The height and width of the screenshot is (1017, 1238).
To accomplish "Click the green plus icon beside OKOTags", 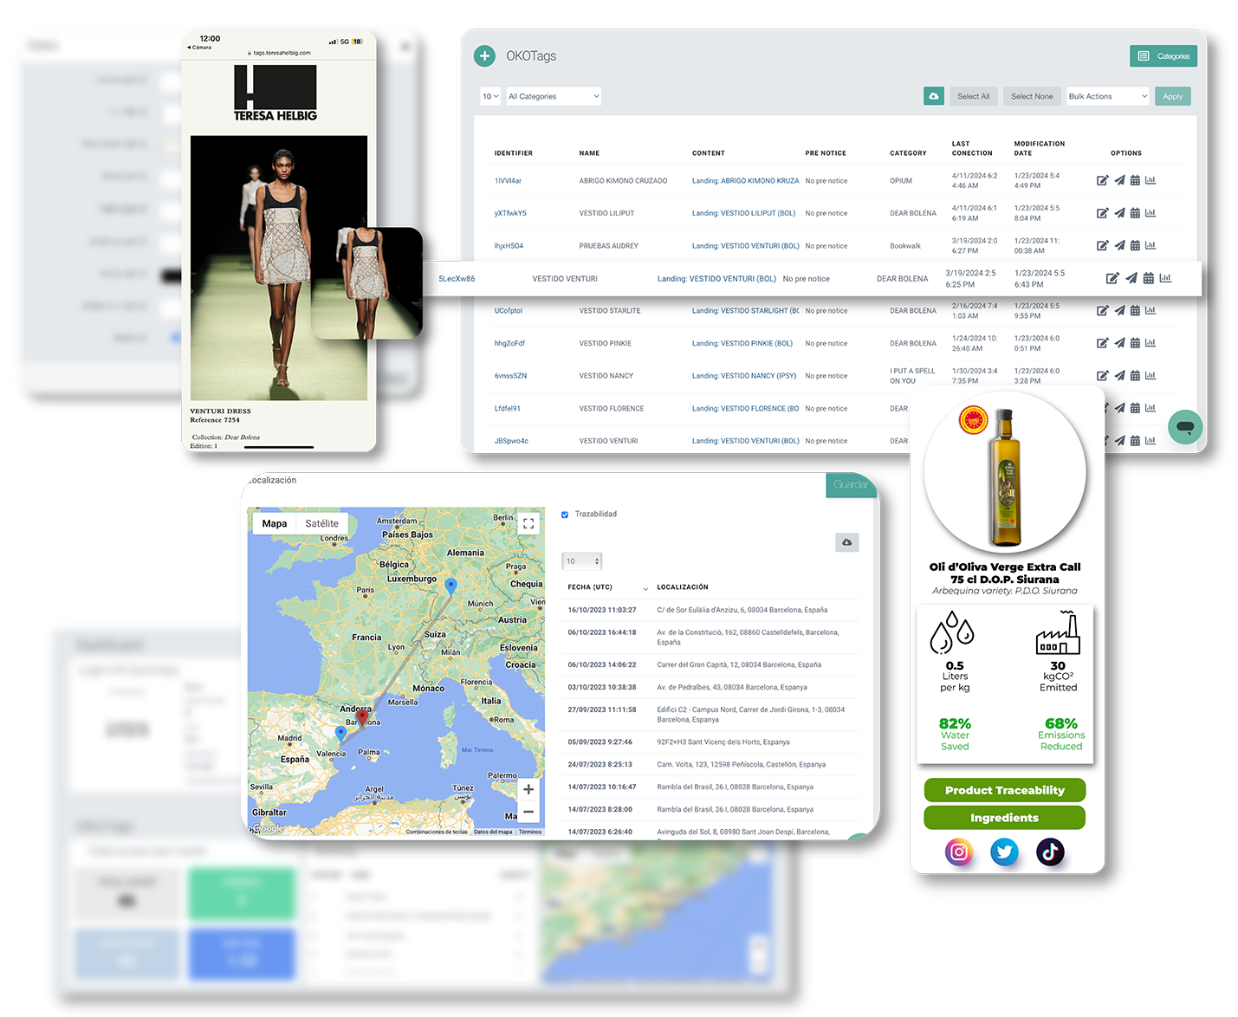I will click(484, 56).
